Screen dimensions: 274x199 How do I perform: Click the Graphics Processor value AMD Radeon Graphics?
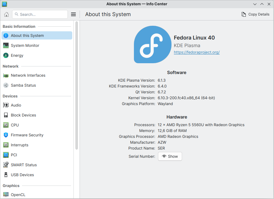(x=178, y=136)
